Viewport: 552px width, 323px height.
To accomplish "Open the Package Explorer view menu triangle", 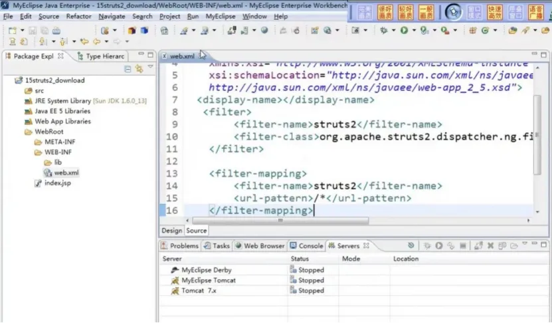I will click(x=150, y=66).
